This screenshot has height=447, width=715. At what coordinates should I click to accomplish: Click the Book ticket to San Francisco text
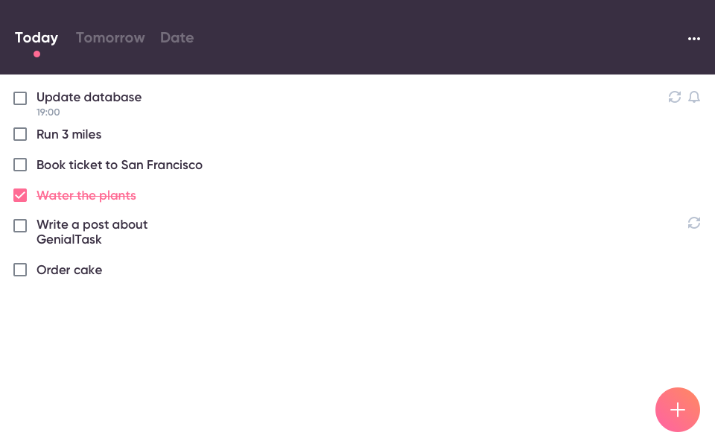click(x=119, y=165)
